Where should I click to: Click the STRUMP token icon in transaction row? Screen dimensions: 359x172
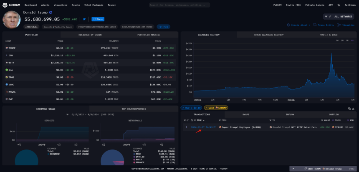[334, 127]
